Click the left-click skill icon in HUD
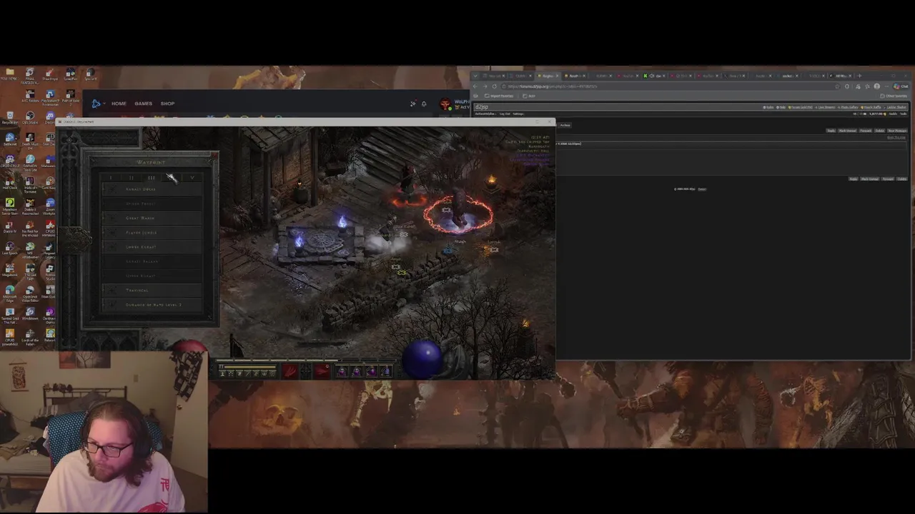This screenshot has height=514, width=915. (x=290, y=371)
